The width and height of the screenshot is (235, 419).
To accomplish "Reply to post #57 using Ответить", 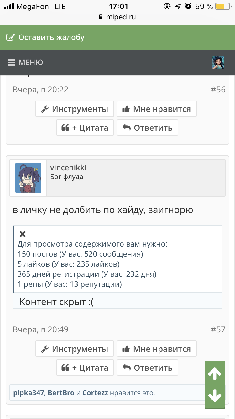I will coord(148,368).
